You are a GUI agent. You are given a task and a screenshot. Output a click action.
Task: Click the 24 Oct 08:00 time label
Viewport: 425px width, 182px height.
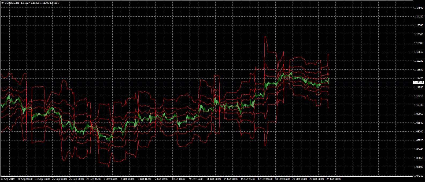click(334, 179)
